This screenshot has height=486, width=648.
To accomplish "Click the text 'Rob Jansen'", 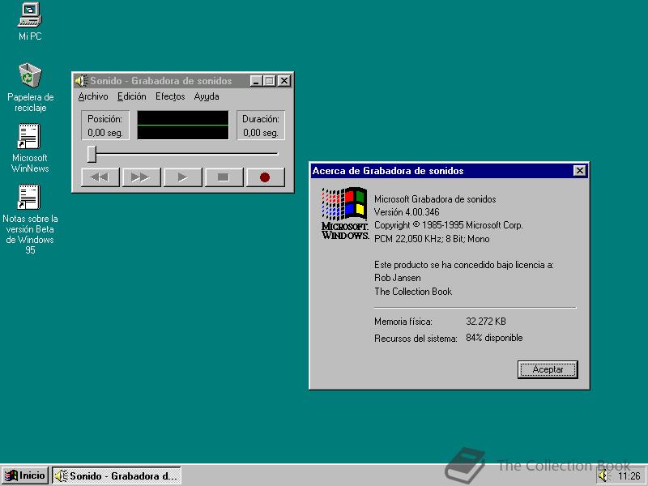I will pos(398,278).
